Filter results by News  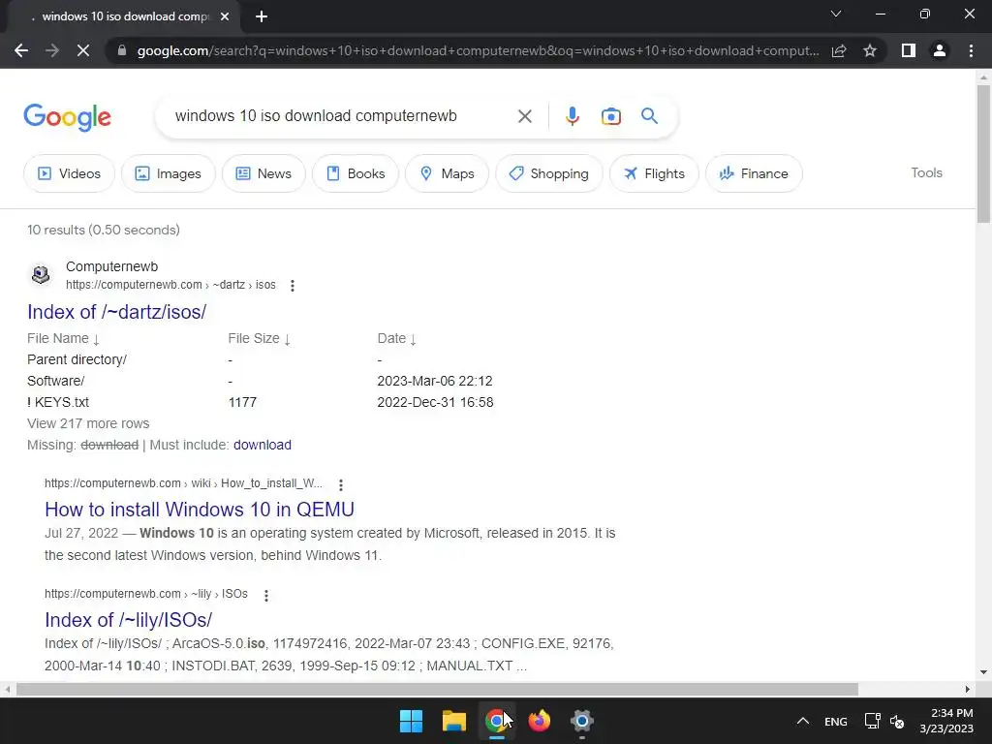263,173
